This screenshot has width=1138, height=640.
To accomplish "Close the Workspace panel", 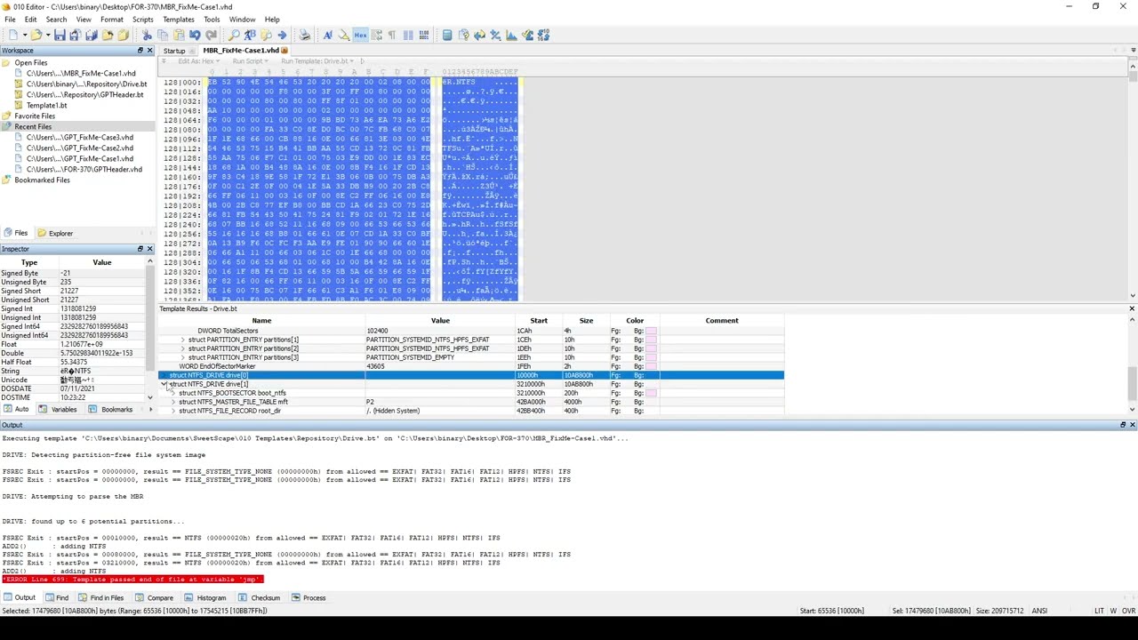I will (x=149, y=51).
